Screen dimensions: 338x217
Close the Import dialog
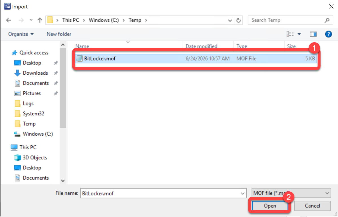[331, 6]
